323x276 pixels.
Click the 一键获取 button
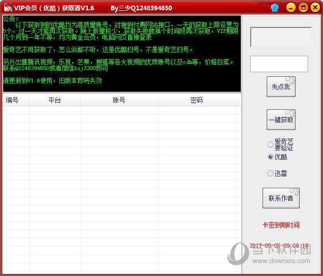[x=281, y=120]
